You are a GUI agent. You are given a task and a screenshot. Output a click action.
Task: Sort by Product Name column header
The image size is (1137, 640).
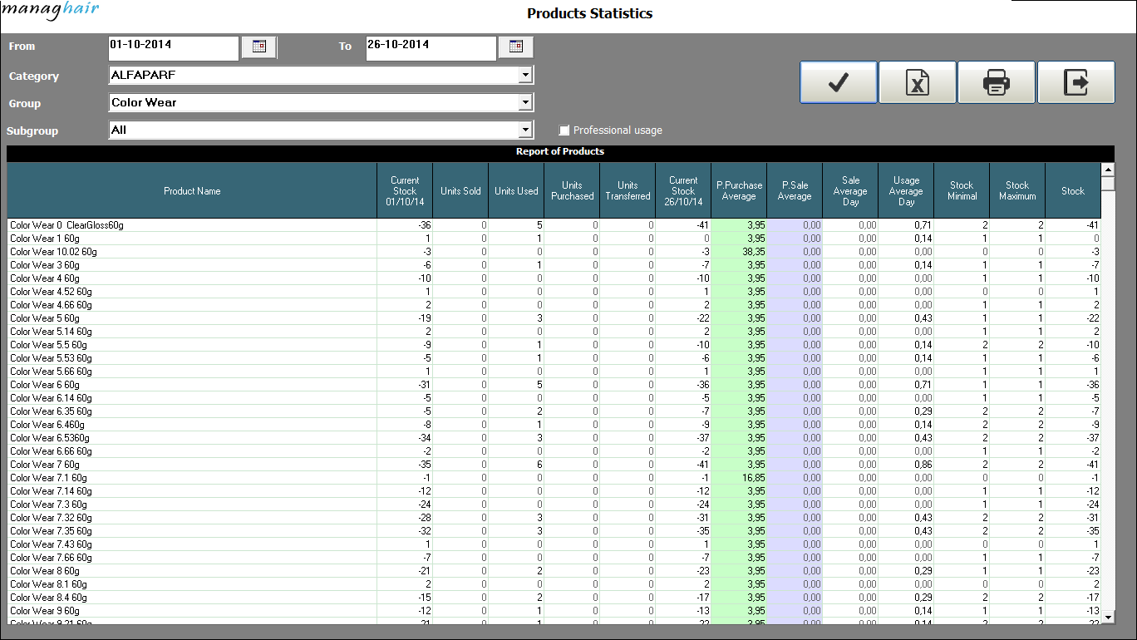click(192, 191)
